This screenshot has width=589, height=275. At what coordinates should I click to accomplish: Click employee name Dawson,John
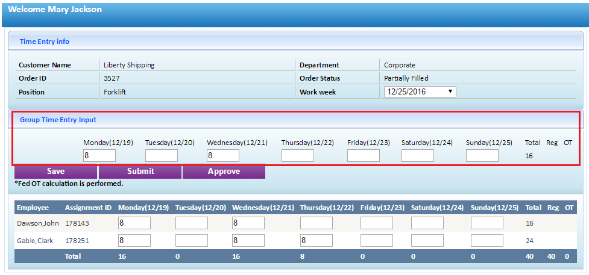tap(38, 223)
